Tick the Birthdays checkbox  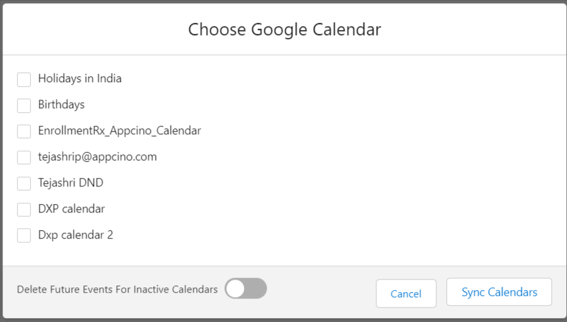click(x=24, y=106)
